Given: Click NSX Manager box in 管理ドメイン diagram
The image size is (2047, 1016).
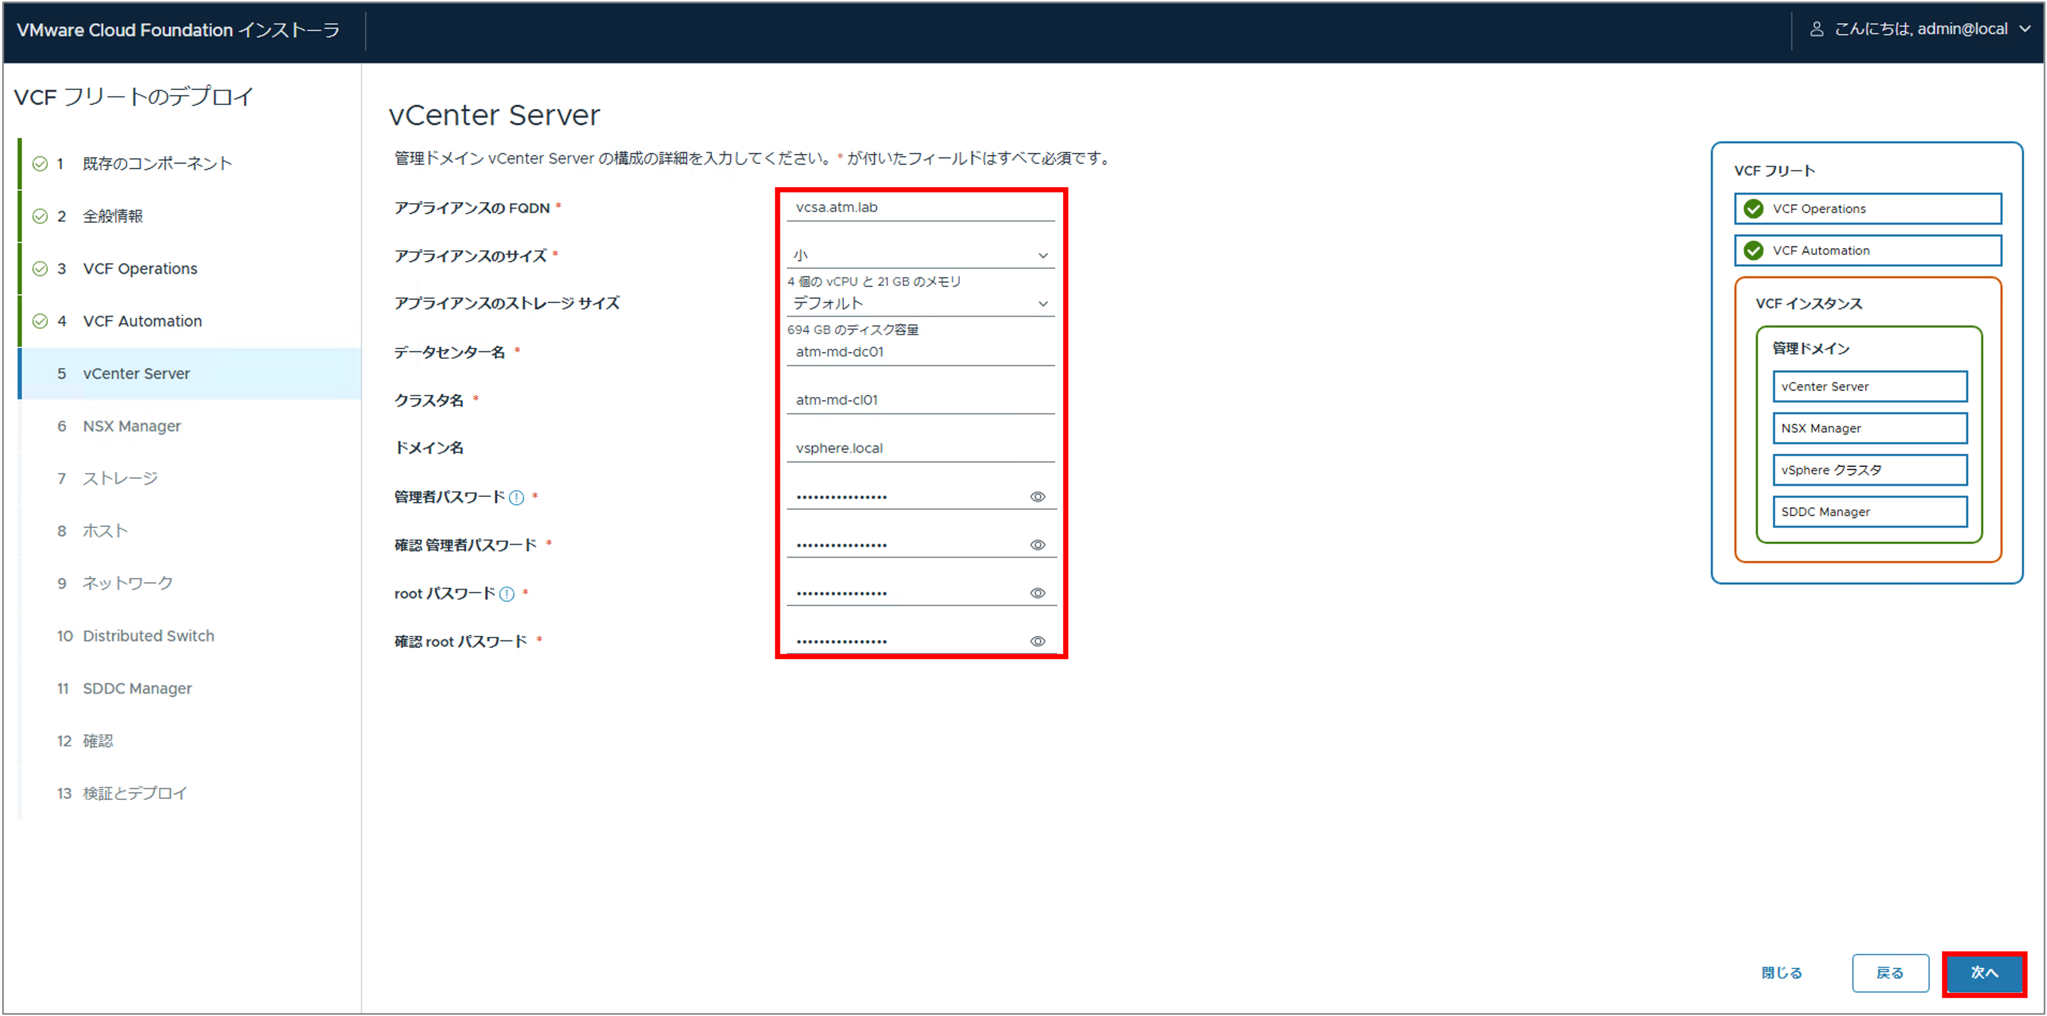Looking at the screenshot, I should click(1870, 428).
